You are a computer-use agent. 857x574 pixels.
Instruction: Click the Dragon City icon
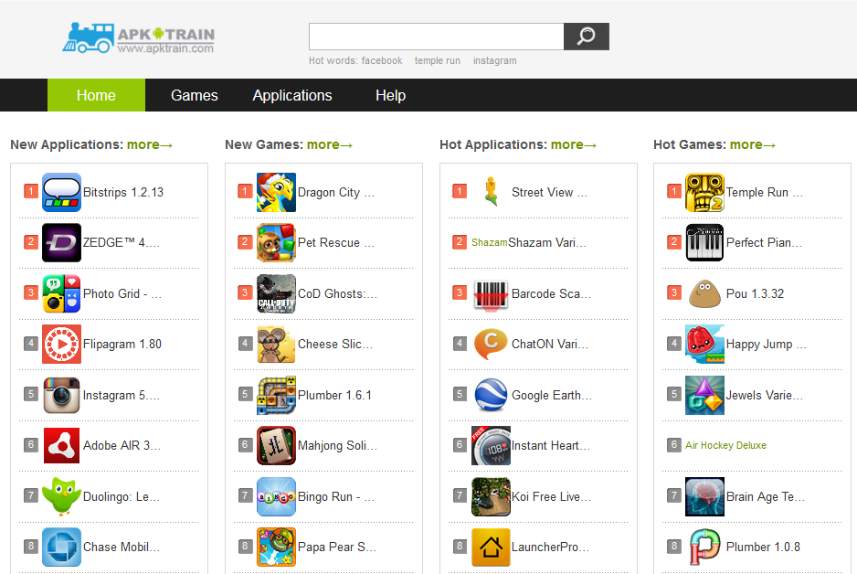click(x=277, y=193)
